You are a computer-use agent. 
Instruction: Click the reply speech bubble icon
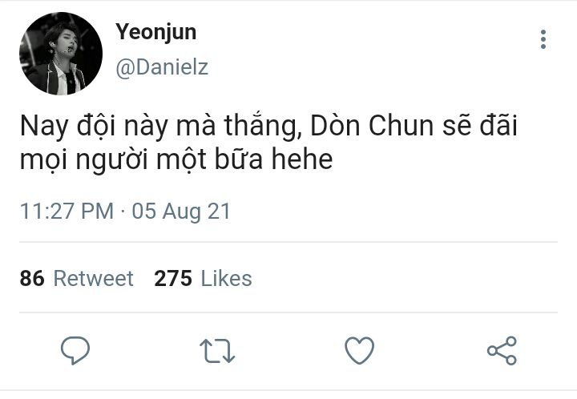tap(75, 350)
